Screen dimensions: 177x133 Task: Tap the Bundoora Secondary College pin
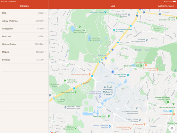tap(147, 40)
